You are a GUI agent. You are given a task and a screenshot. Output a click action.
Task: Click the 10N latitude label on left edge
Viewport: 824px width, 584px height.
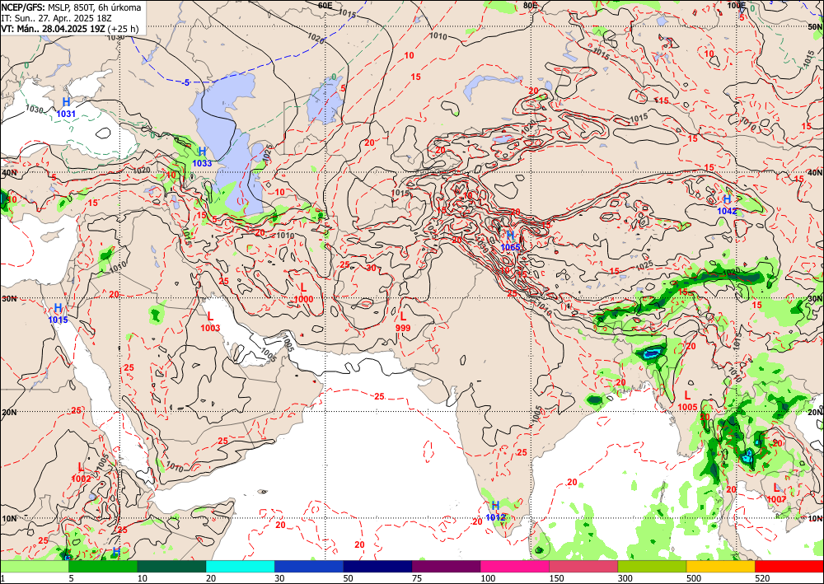pyautogui.click(x=9, y=518)
